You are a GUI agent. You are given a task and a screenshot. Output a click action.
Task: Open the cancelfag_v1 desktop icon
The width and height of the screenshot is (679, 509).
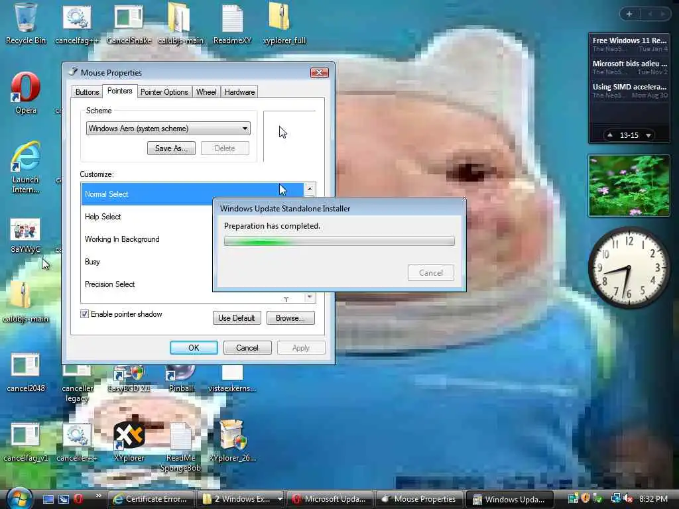pyautogui.click(x=26, y=442)
